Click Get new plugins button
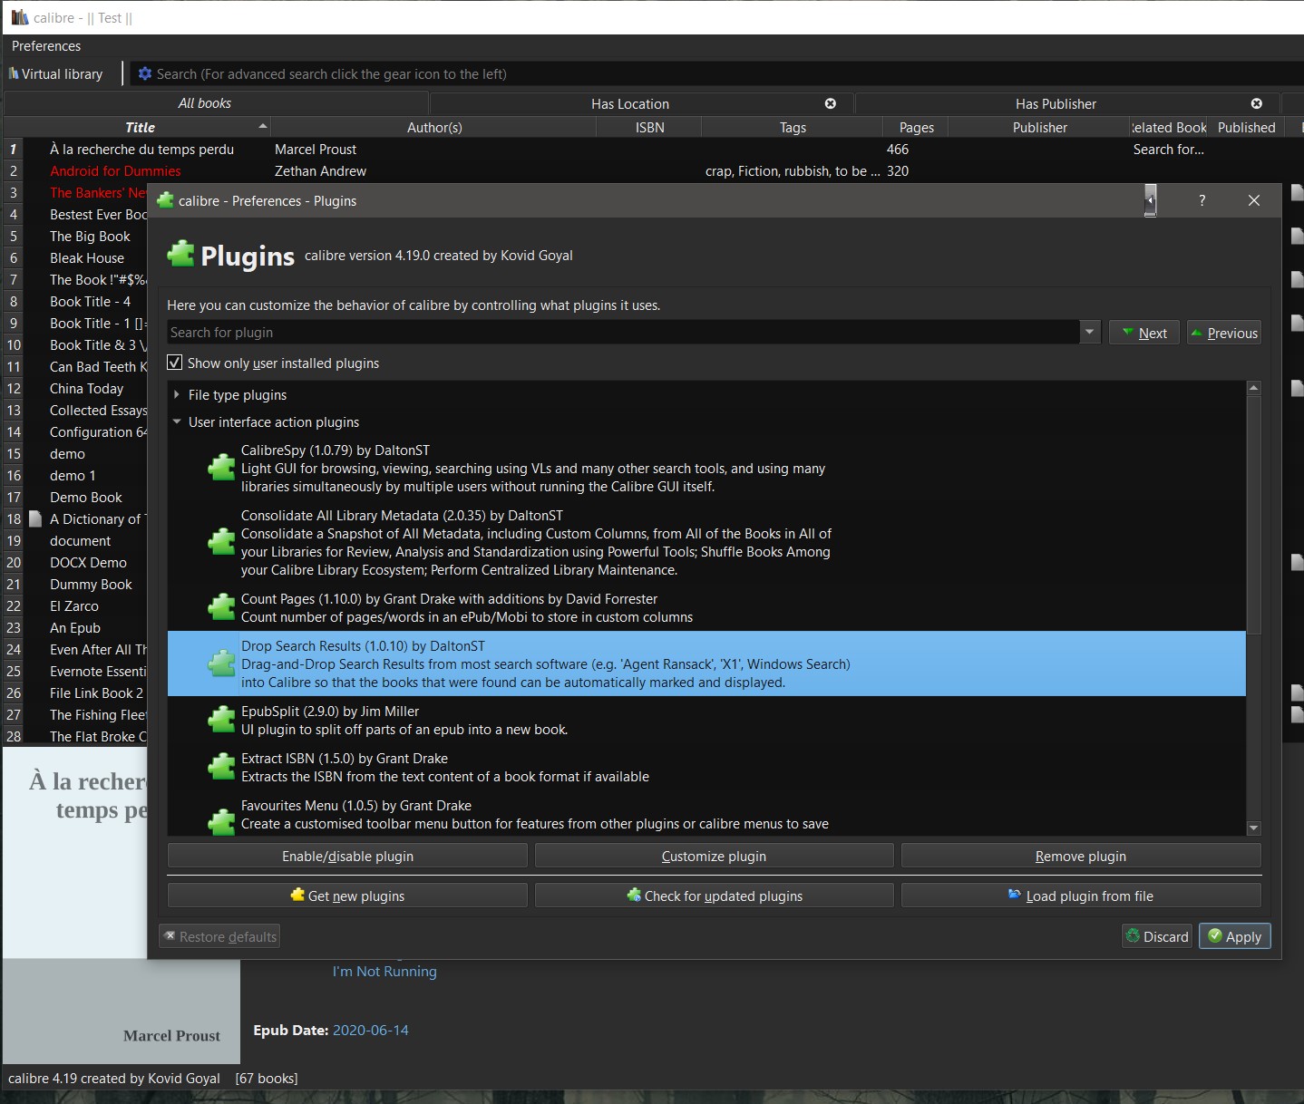 pos(347,896)
